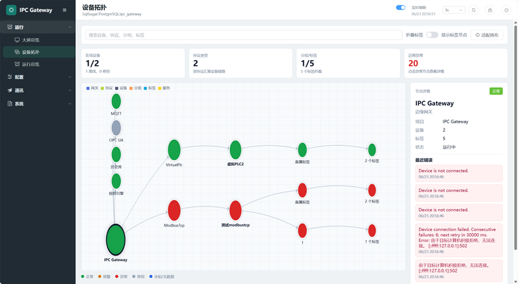Toggle the show tag nodes switch
Image resolution: width=518 pixels, height=284 pixels.
432,35
